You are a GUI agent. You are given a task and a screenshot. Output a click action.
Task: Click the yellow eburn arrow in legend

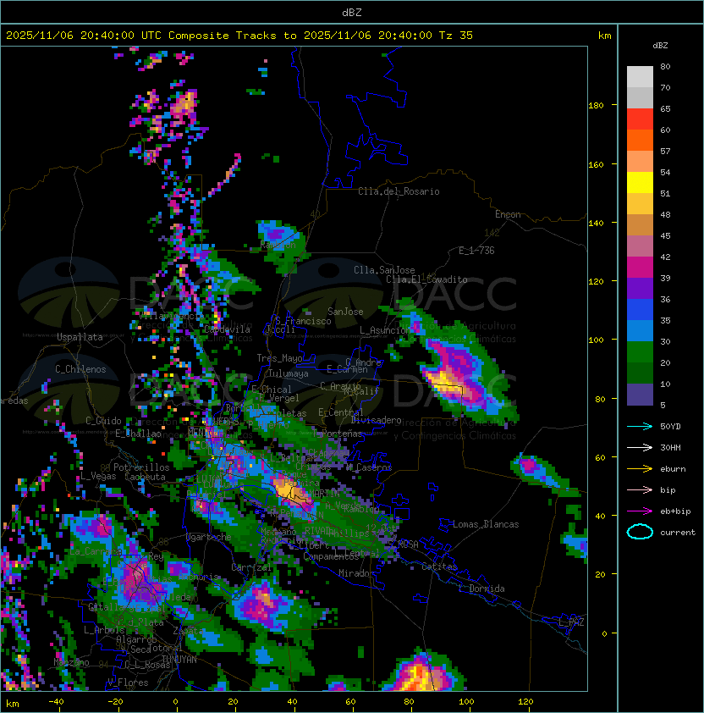click(x=640, y=469)
